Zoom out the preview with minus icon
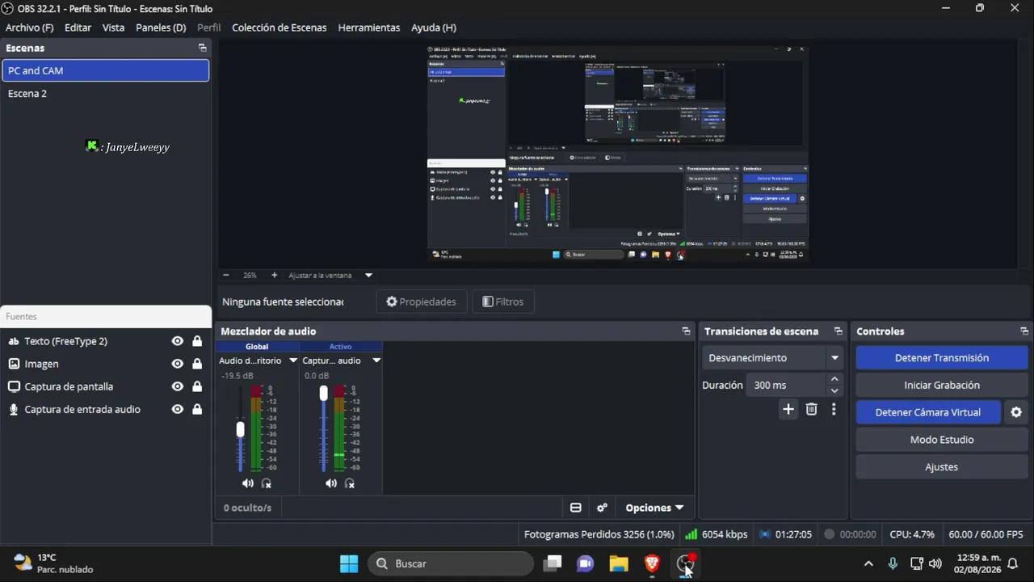The width and height of the screenshot is (1034, 582). pyautogui.click(x=226, y=275)
